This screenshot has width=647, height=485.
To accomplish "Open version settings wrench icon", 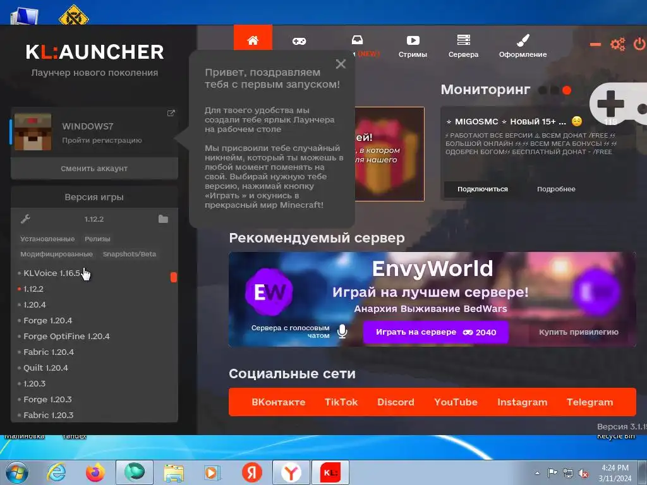I will pyautogui.click(x=25, y=219).
